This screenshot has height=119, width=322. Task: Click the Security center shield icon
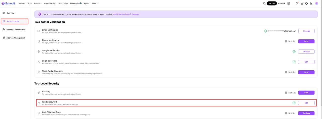(x=4, y=21)
